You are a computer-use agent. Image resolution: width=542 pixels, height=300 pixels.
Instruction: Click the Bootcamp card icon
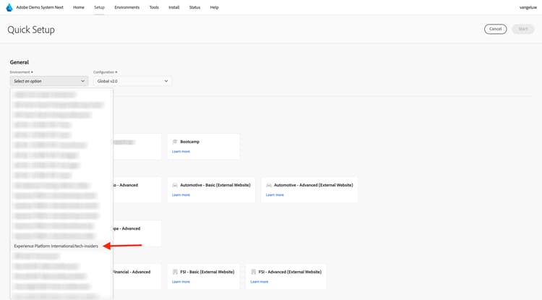tap(175, 142)
